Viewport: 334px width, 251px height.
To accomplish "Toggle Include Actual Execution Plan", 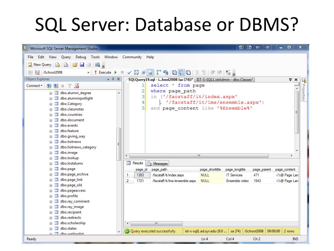I will click(x=159, y=73).
